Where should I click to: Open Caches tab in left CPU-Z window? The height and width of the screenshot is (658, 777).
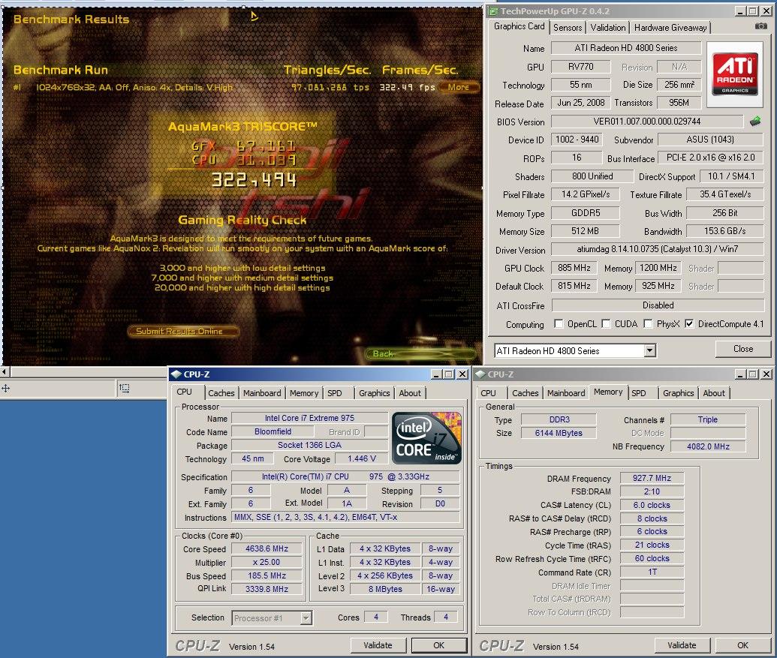[221, 393]
